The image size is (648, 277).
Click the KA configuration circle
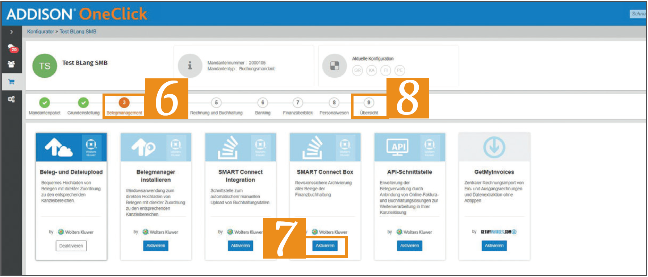tap(372, 70)
